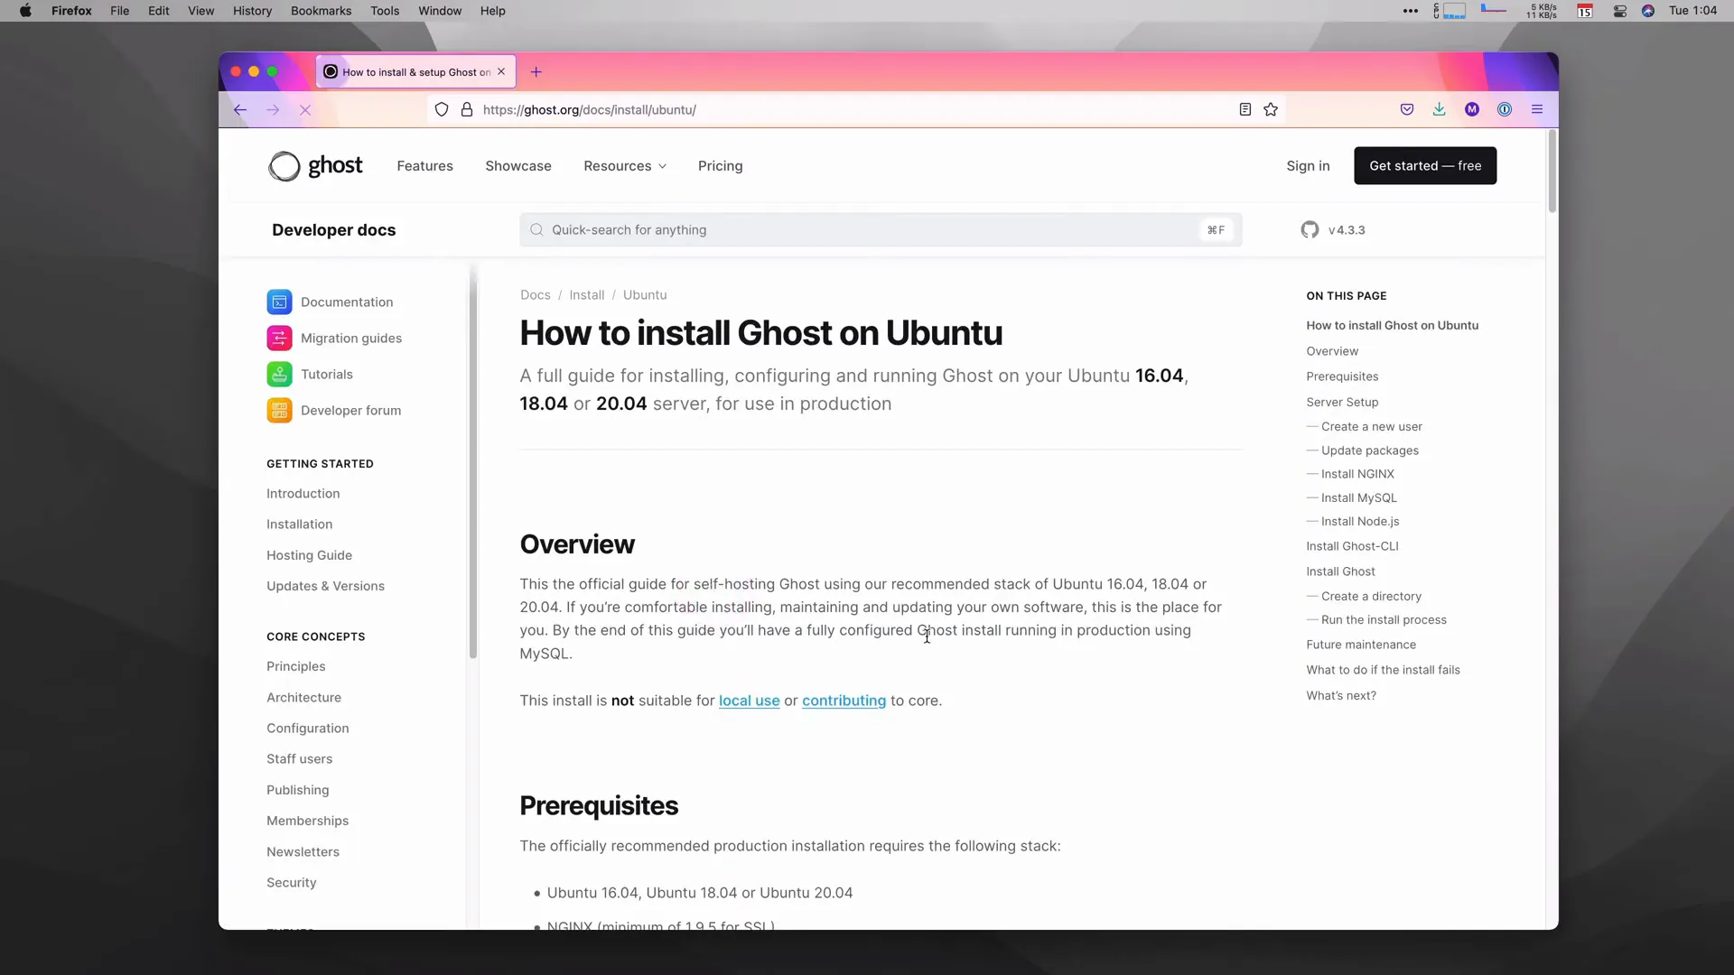1734x975 pixels.
Task: Click Sign in
Action: [x=1308, y=166]
